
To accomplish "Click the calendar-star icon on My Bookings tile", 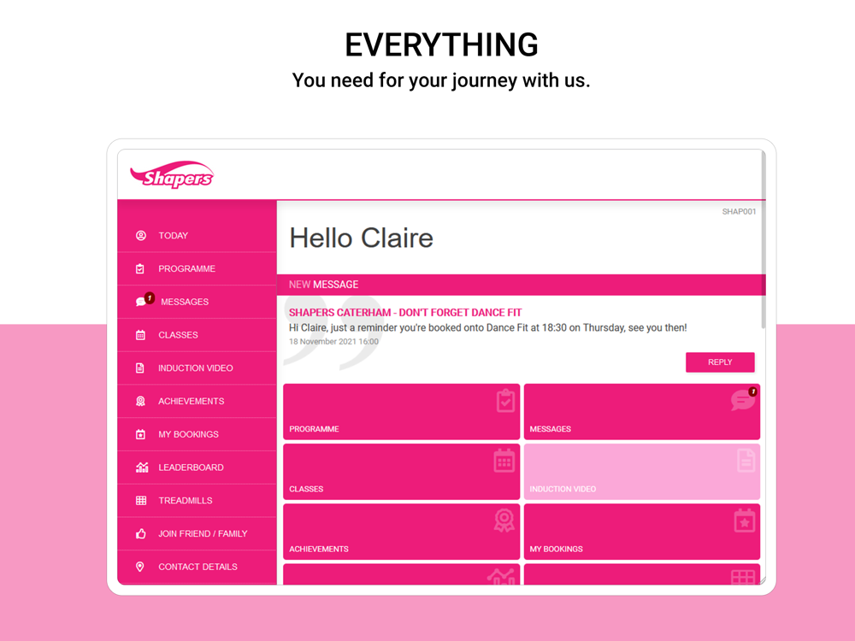I will tap(745, 520).
